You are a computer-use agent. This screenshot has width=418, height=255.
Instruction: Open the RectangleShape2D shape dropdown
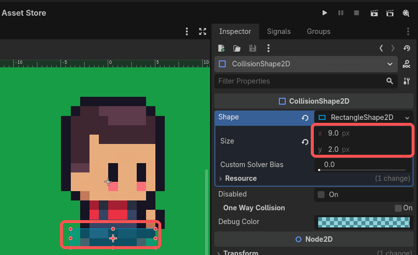(x=364, y=117)
